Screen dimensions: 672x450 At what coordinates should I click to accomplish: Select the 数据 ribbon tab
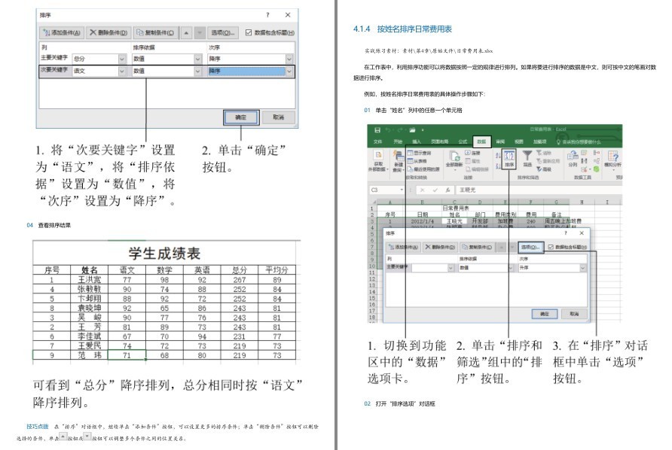click(481, 141)
